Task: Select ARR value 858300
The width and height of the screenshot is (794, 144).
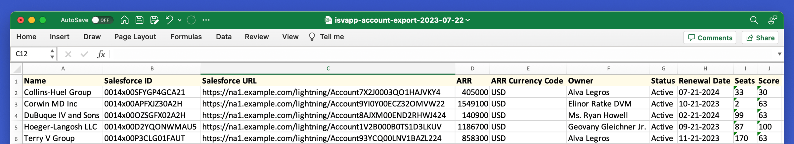Action: click(472, 138)
